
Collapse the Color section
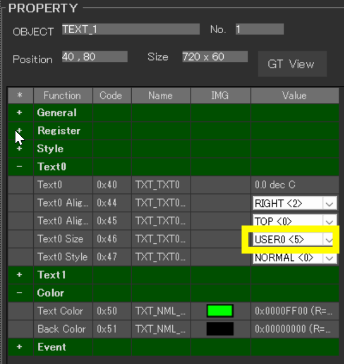click(x=20, y=292)
